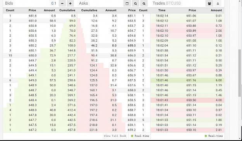Click trade at 18:01:58

(x=162, y=51)
